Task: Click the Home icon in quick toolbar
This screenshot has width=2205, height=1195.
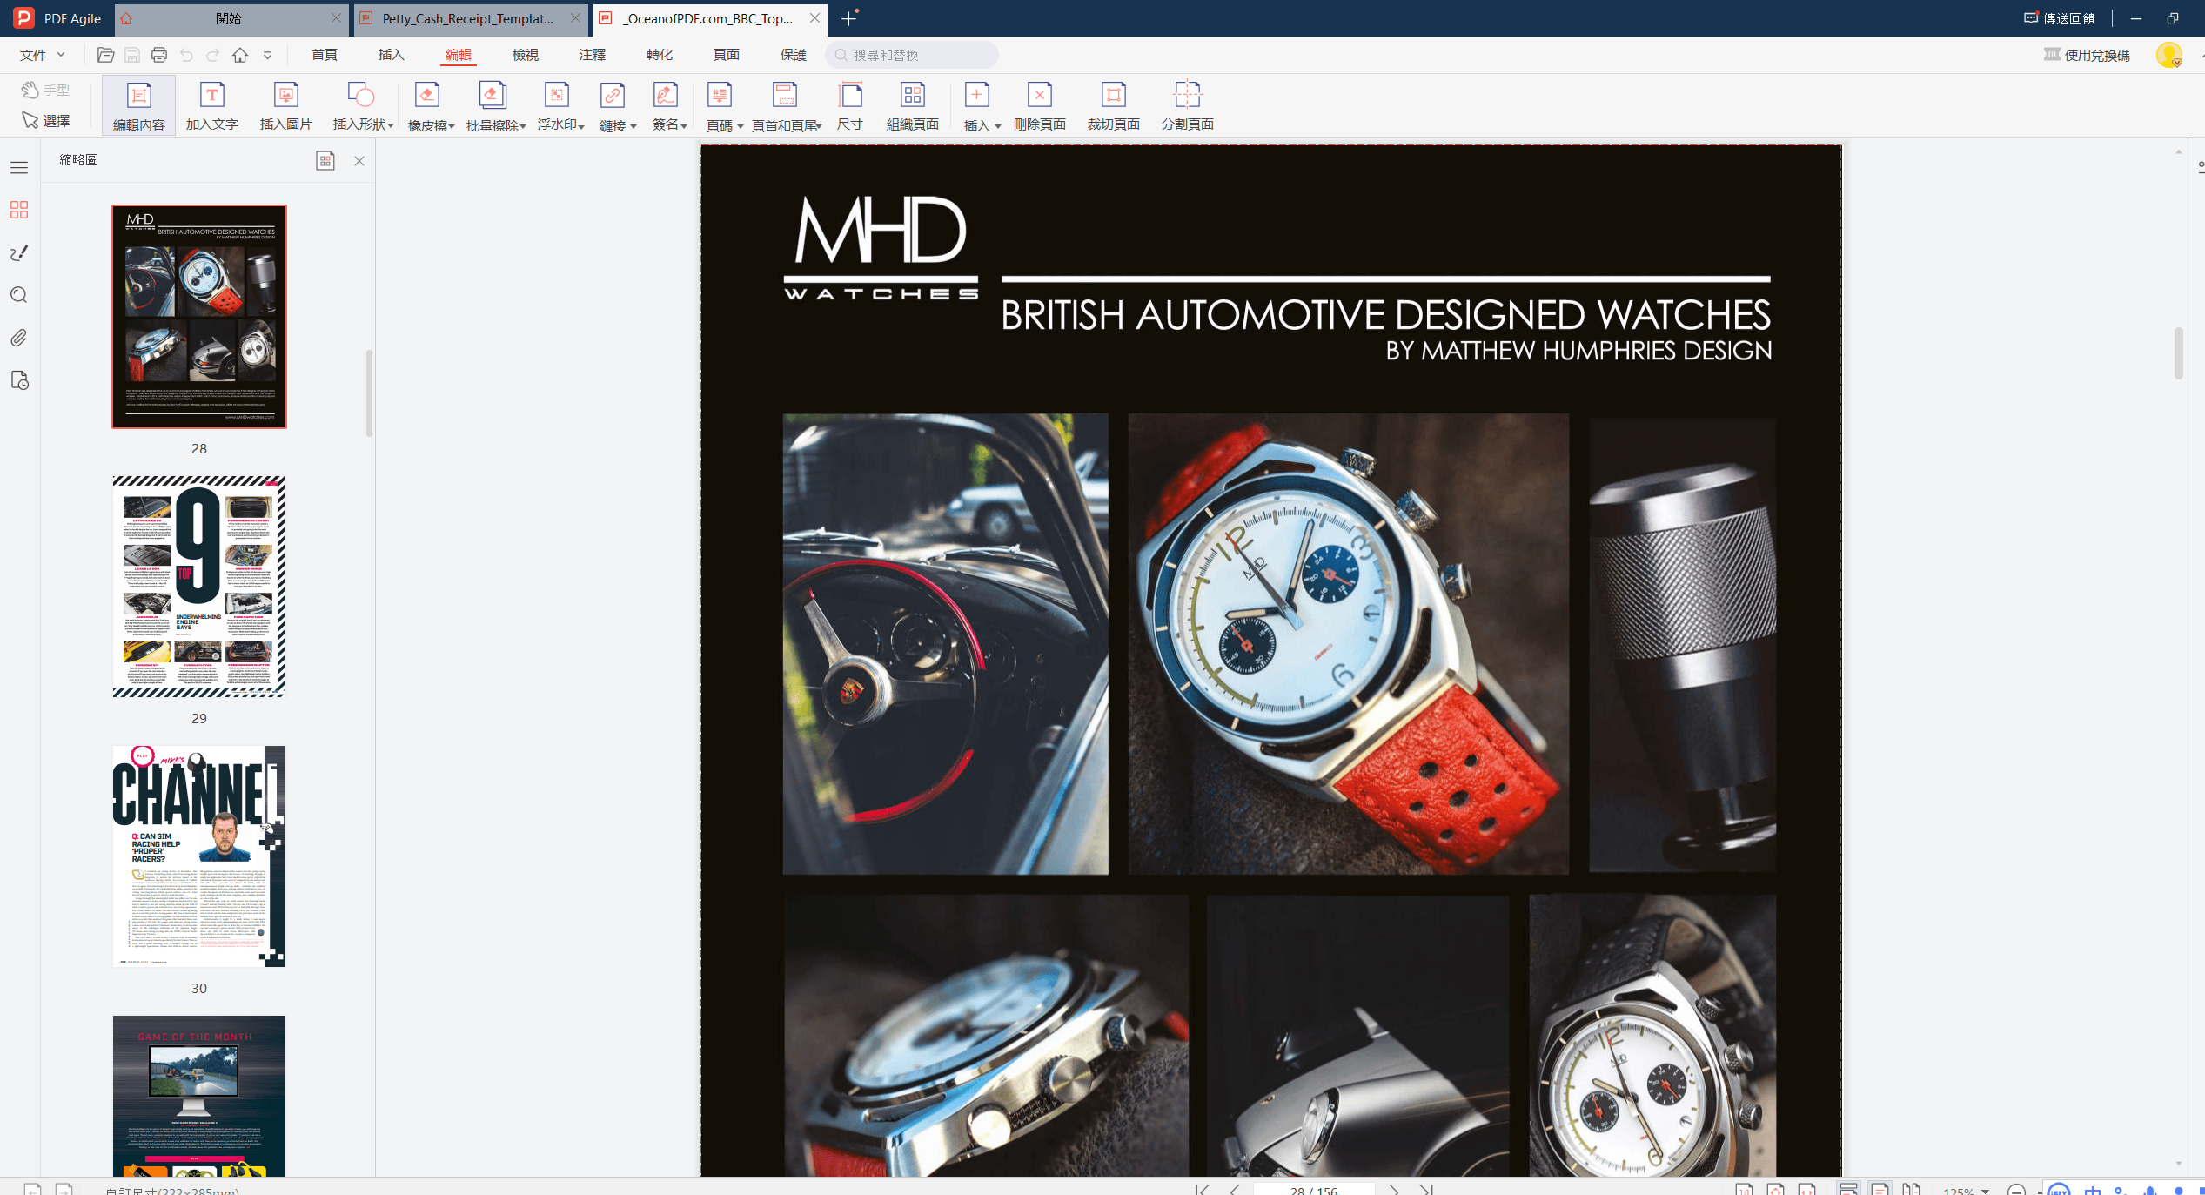Action: coord(240,55)
